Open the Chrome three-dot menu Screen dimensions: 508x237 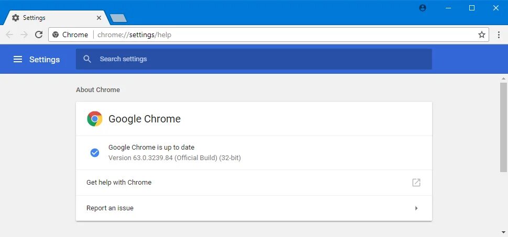tap(499, 35)
